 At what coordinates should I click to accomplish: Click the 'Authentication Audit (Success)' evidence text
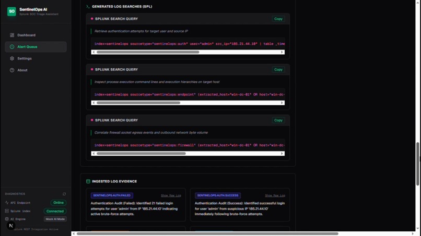click(240, 209)
